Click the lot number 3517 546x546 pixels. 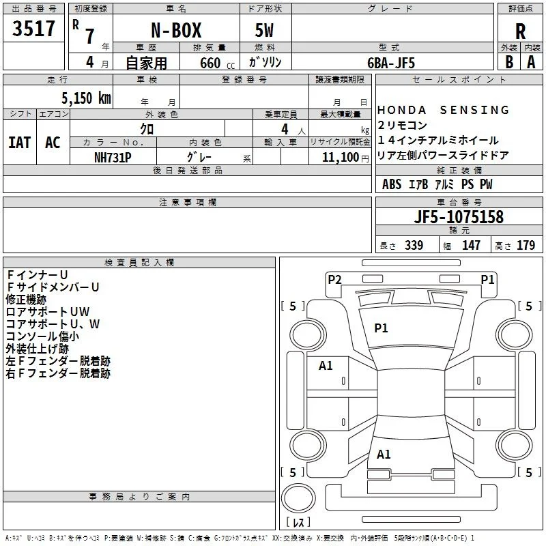click(x=33, y=28)
